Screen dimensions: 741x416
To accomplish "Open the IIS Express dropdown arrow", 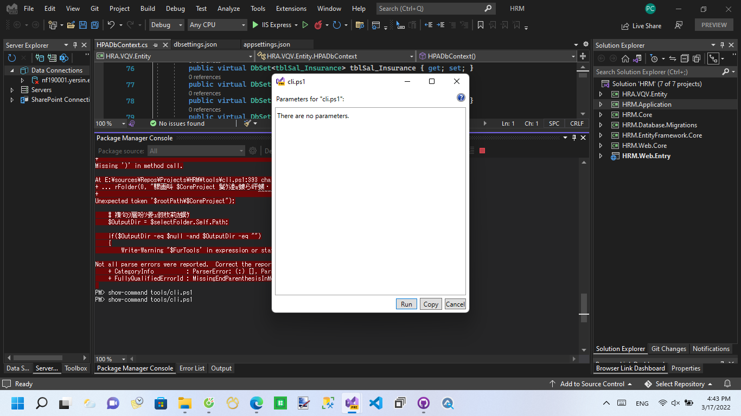I will [296, 25].
